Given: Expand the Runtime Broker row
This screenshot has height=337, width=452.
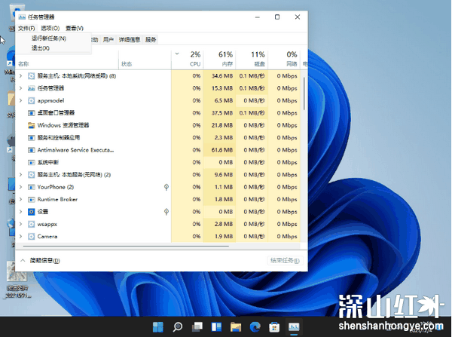Looking at the screenshot, I should [x=20, y=199].
